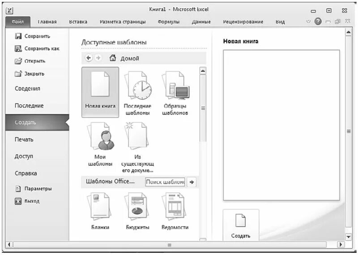Open the Справка section
Image resolution: width=358 pixels, height=255 pixels.
coord(26,173)
